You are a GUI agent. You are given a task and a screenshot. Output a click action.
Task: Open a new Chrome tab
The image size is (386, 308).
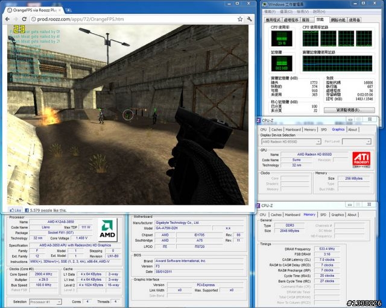click(x=68, y=10)
